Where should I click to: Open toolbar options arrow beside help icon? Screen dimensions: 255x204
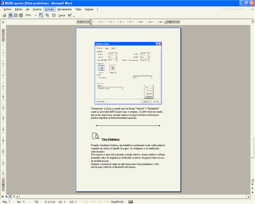tap(74, 17)
